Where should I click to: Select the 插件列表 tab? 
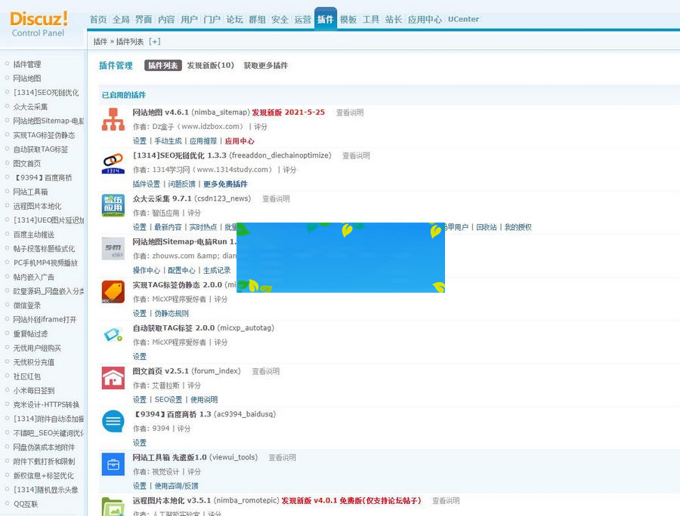pos(162,66)
